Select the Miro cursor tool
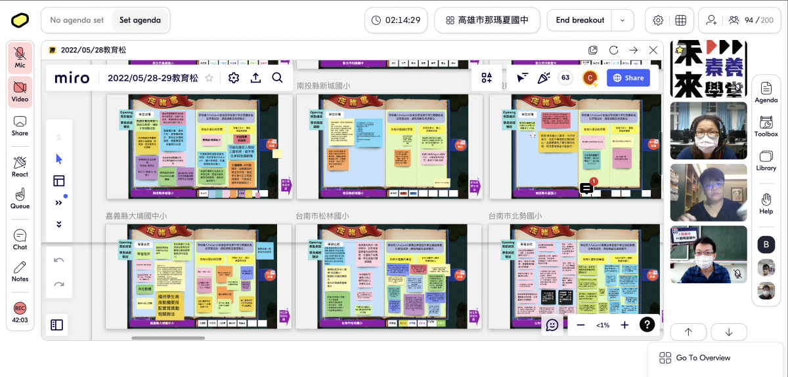Screen dimensions: 788x377 point(59,159)
